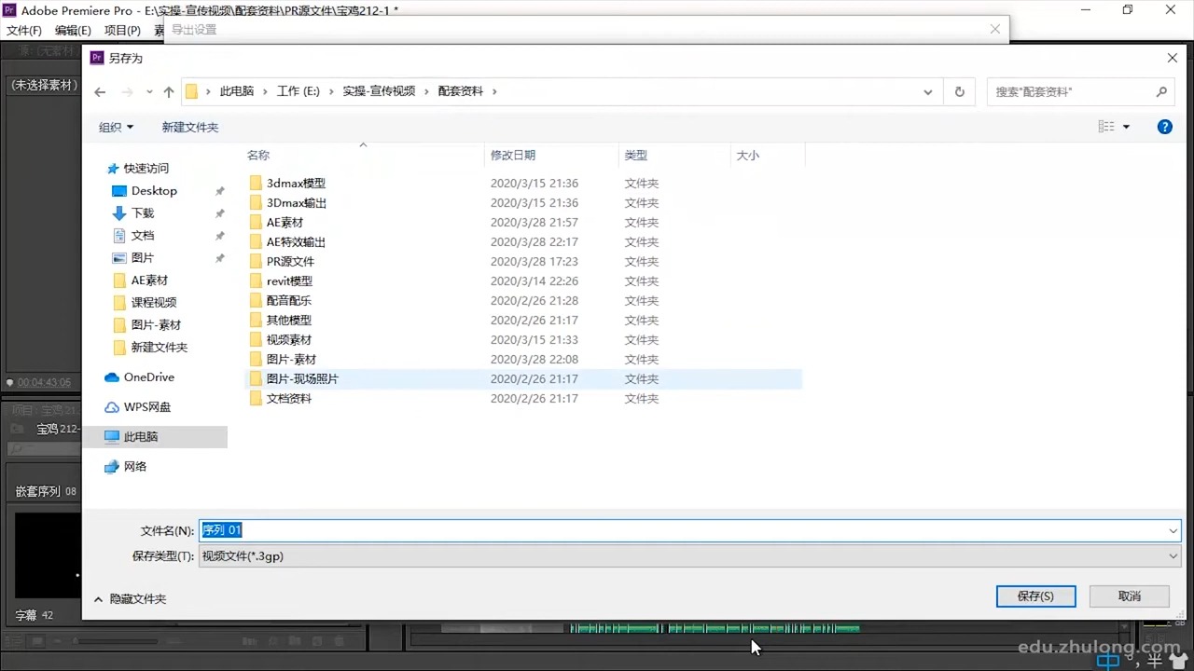Image resolution: width=1194 pixels, height=671 pixels.
Task: Change view layout icon
Action: click(x=1106, y=127)
